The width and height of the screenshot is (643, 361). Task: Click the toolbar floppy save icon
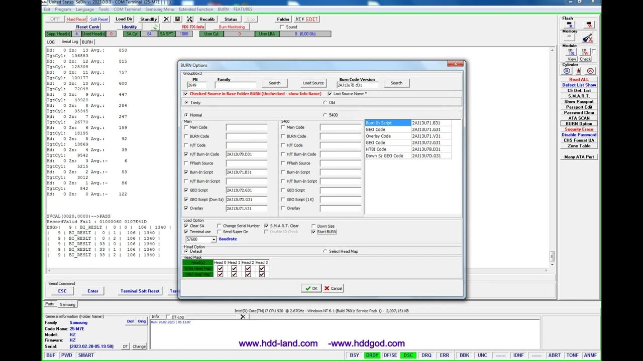(177, 19)
